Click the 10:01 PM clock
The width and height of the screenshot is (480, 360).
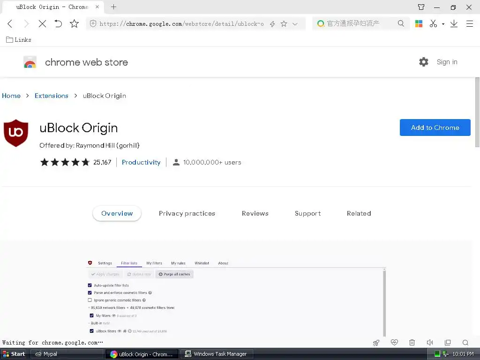463,354
